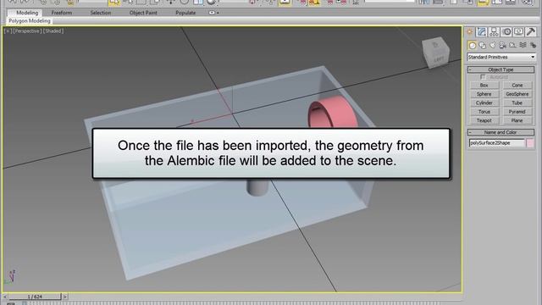Select the Geometry category icon
Viewport: 542px width, 305px height.
click(473, 45)
